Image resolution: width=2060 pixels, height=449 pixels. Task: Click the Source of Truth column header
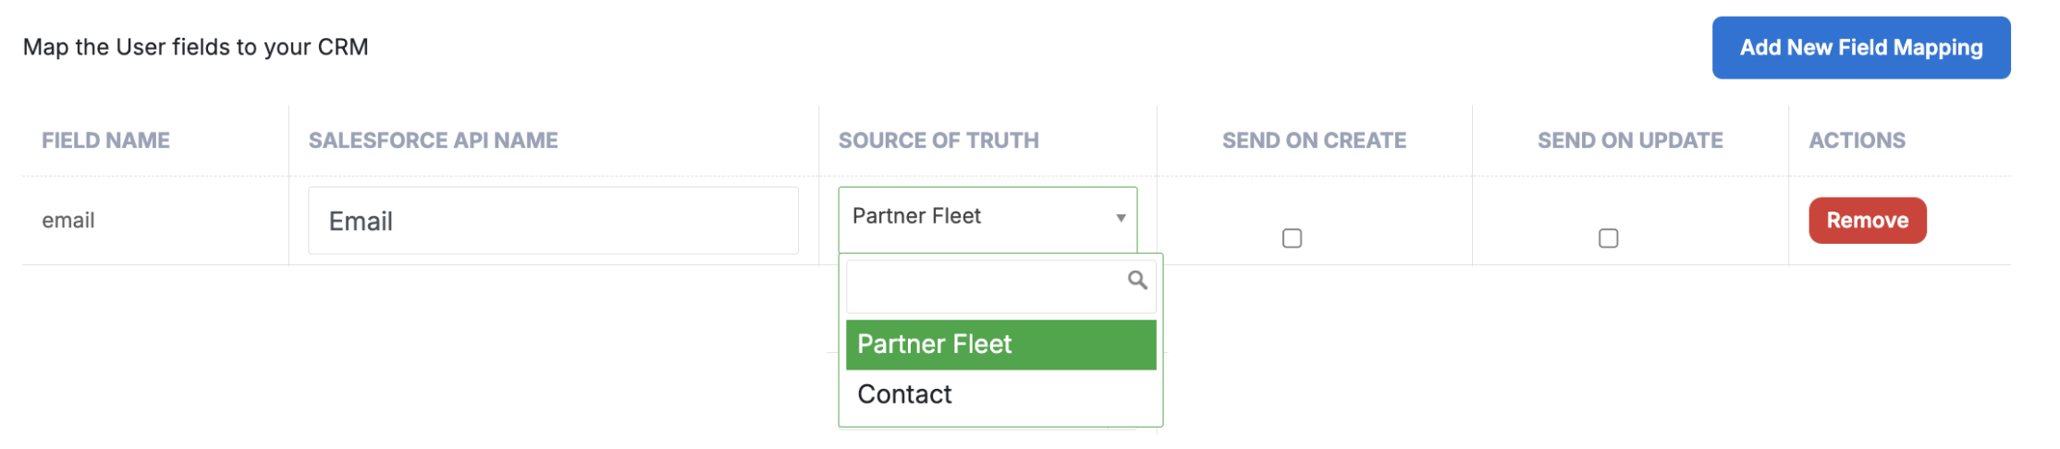938,140
